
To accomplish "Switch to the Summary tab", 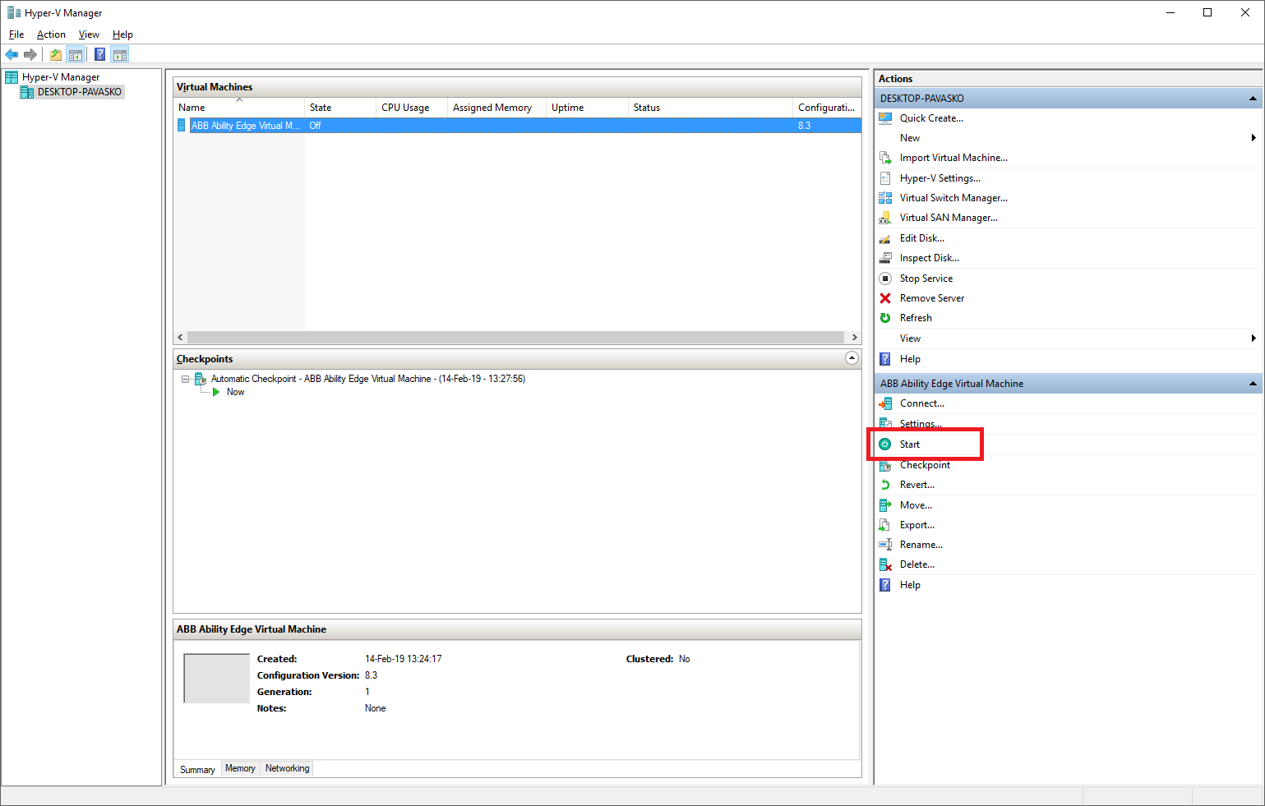I will click(197, 769).
